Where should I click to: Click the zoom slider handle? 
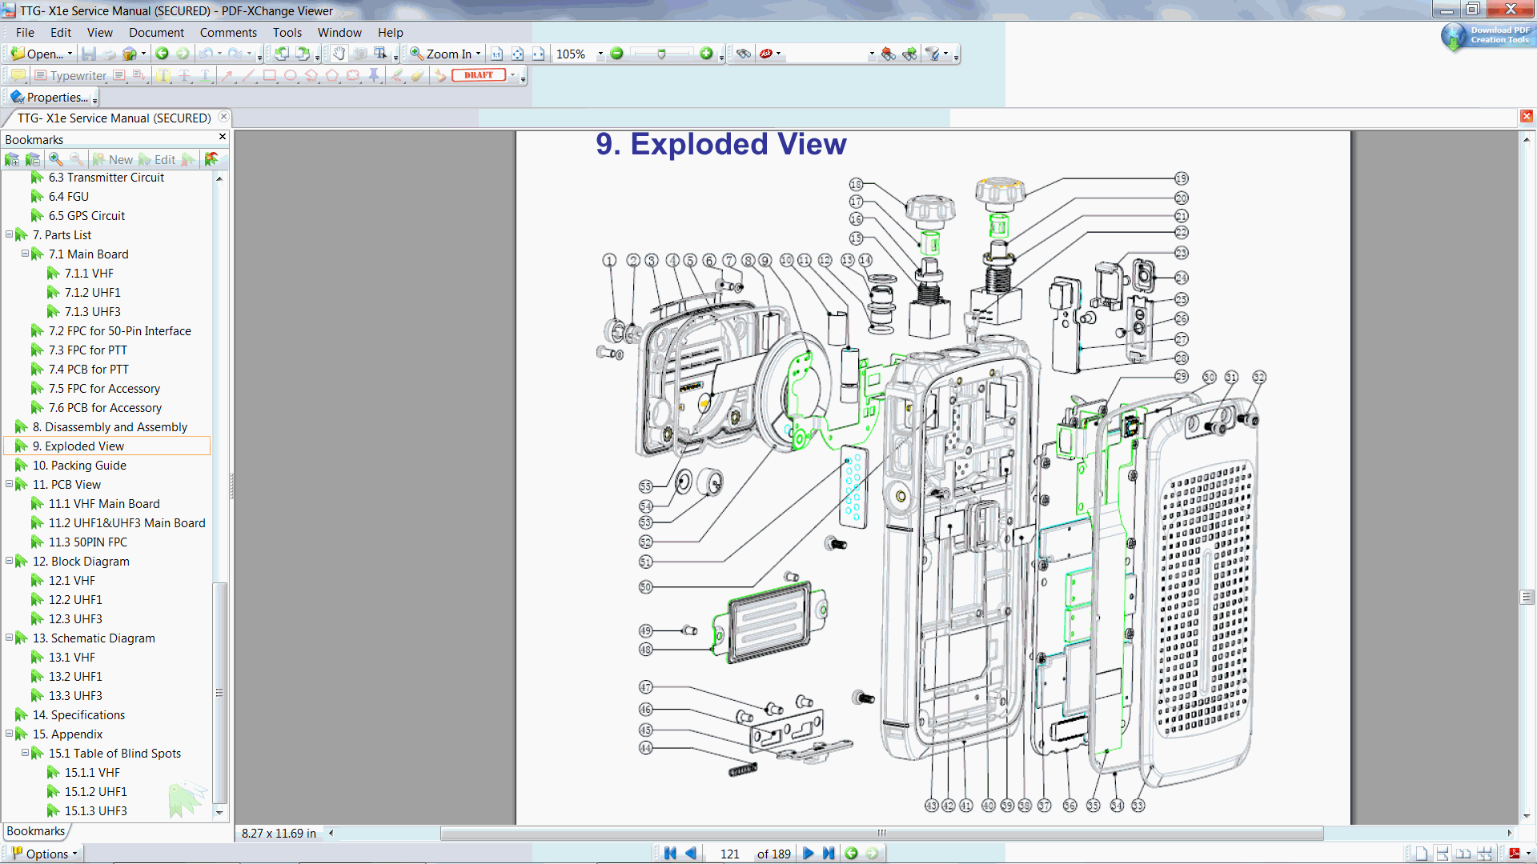coord(661,54)
